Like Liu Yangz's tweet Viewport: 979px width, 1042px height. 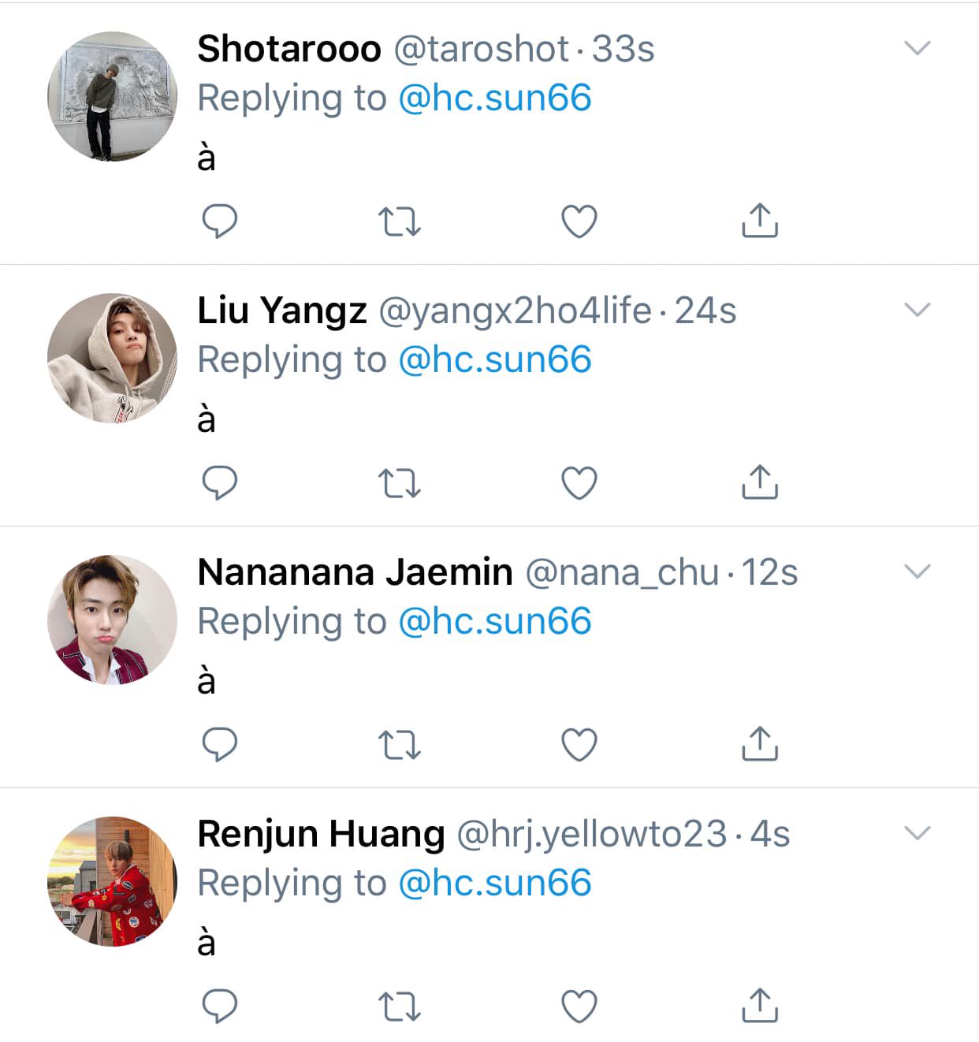[x=579, y=483]
